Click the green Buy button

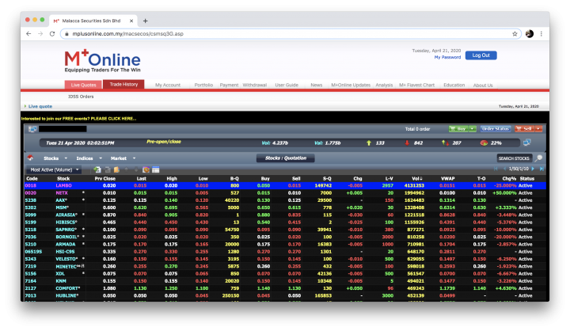[458, 129]
